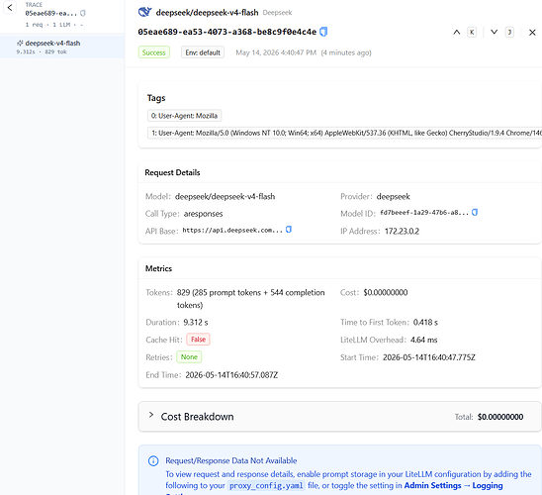Copy the API Base URL
The image size is (542, 495).
coord(289,230)
